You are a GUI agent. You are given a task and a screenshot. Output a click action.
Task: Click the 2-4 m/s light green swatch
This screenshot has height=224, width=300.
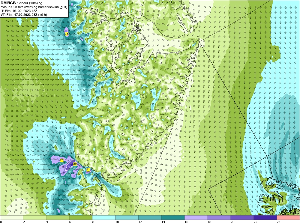34,218
